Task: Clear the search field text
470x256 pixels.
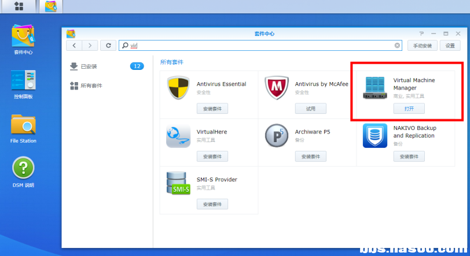Action: tap(397, 46)
